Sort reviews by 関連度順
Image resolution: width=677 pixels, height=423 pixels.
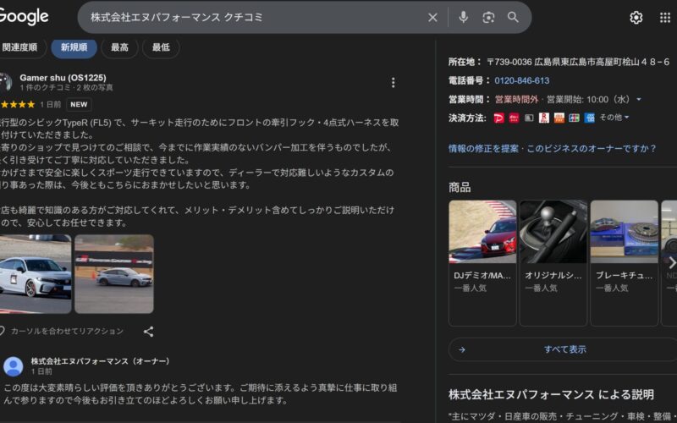click(x=20, y=47)
